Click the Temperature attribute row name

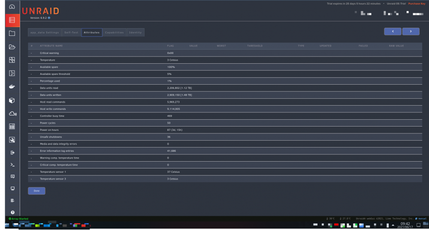[47, 60]
